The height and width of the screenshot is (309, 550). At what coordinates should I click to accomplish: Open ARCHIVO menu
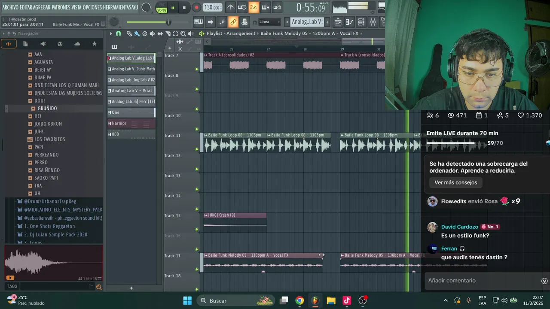[x=11, y=8]
